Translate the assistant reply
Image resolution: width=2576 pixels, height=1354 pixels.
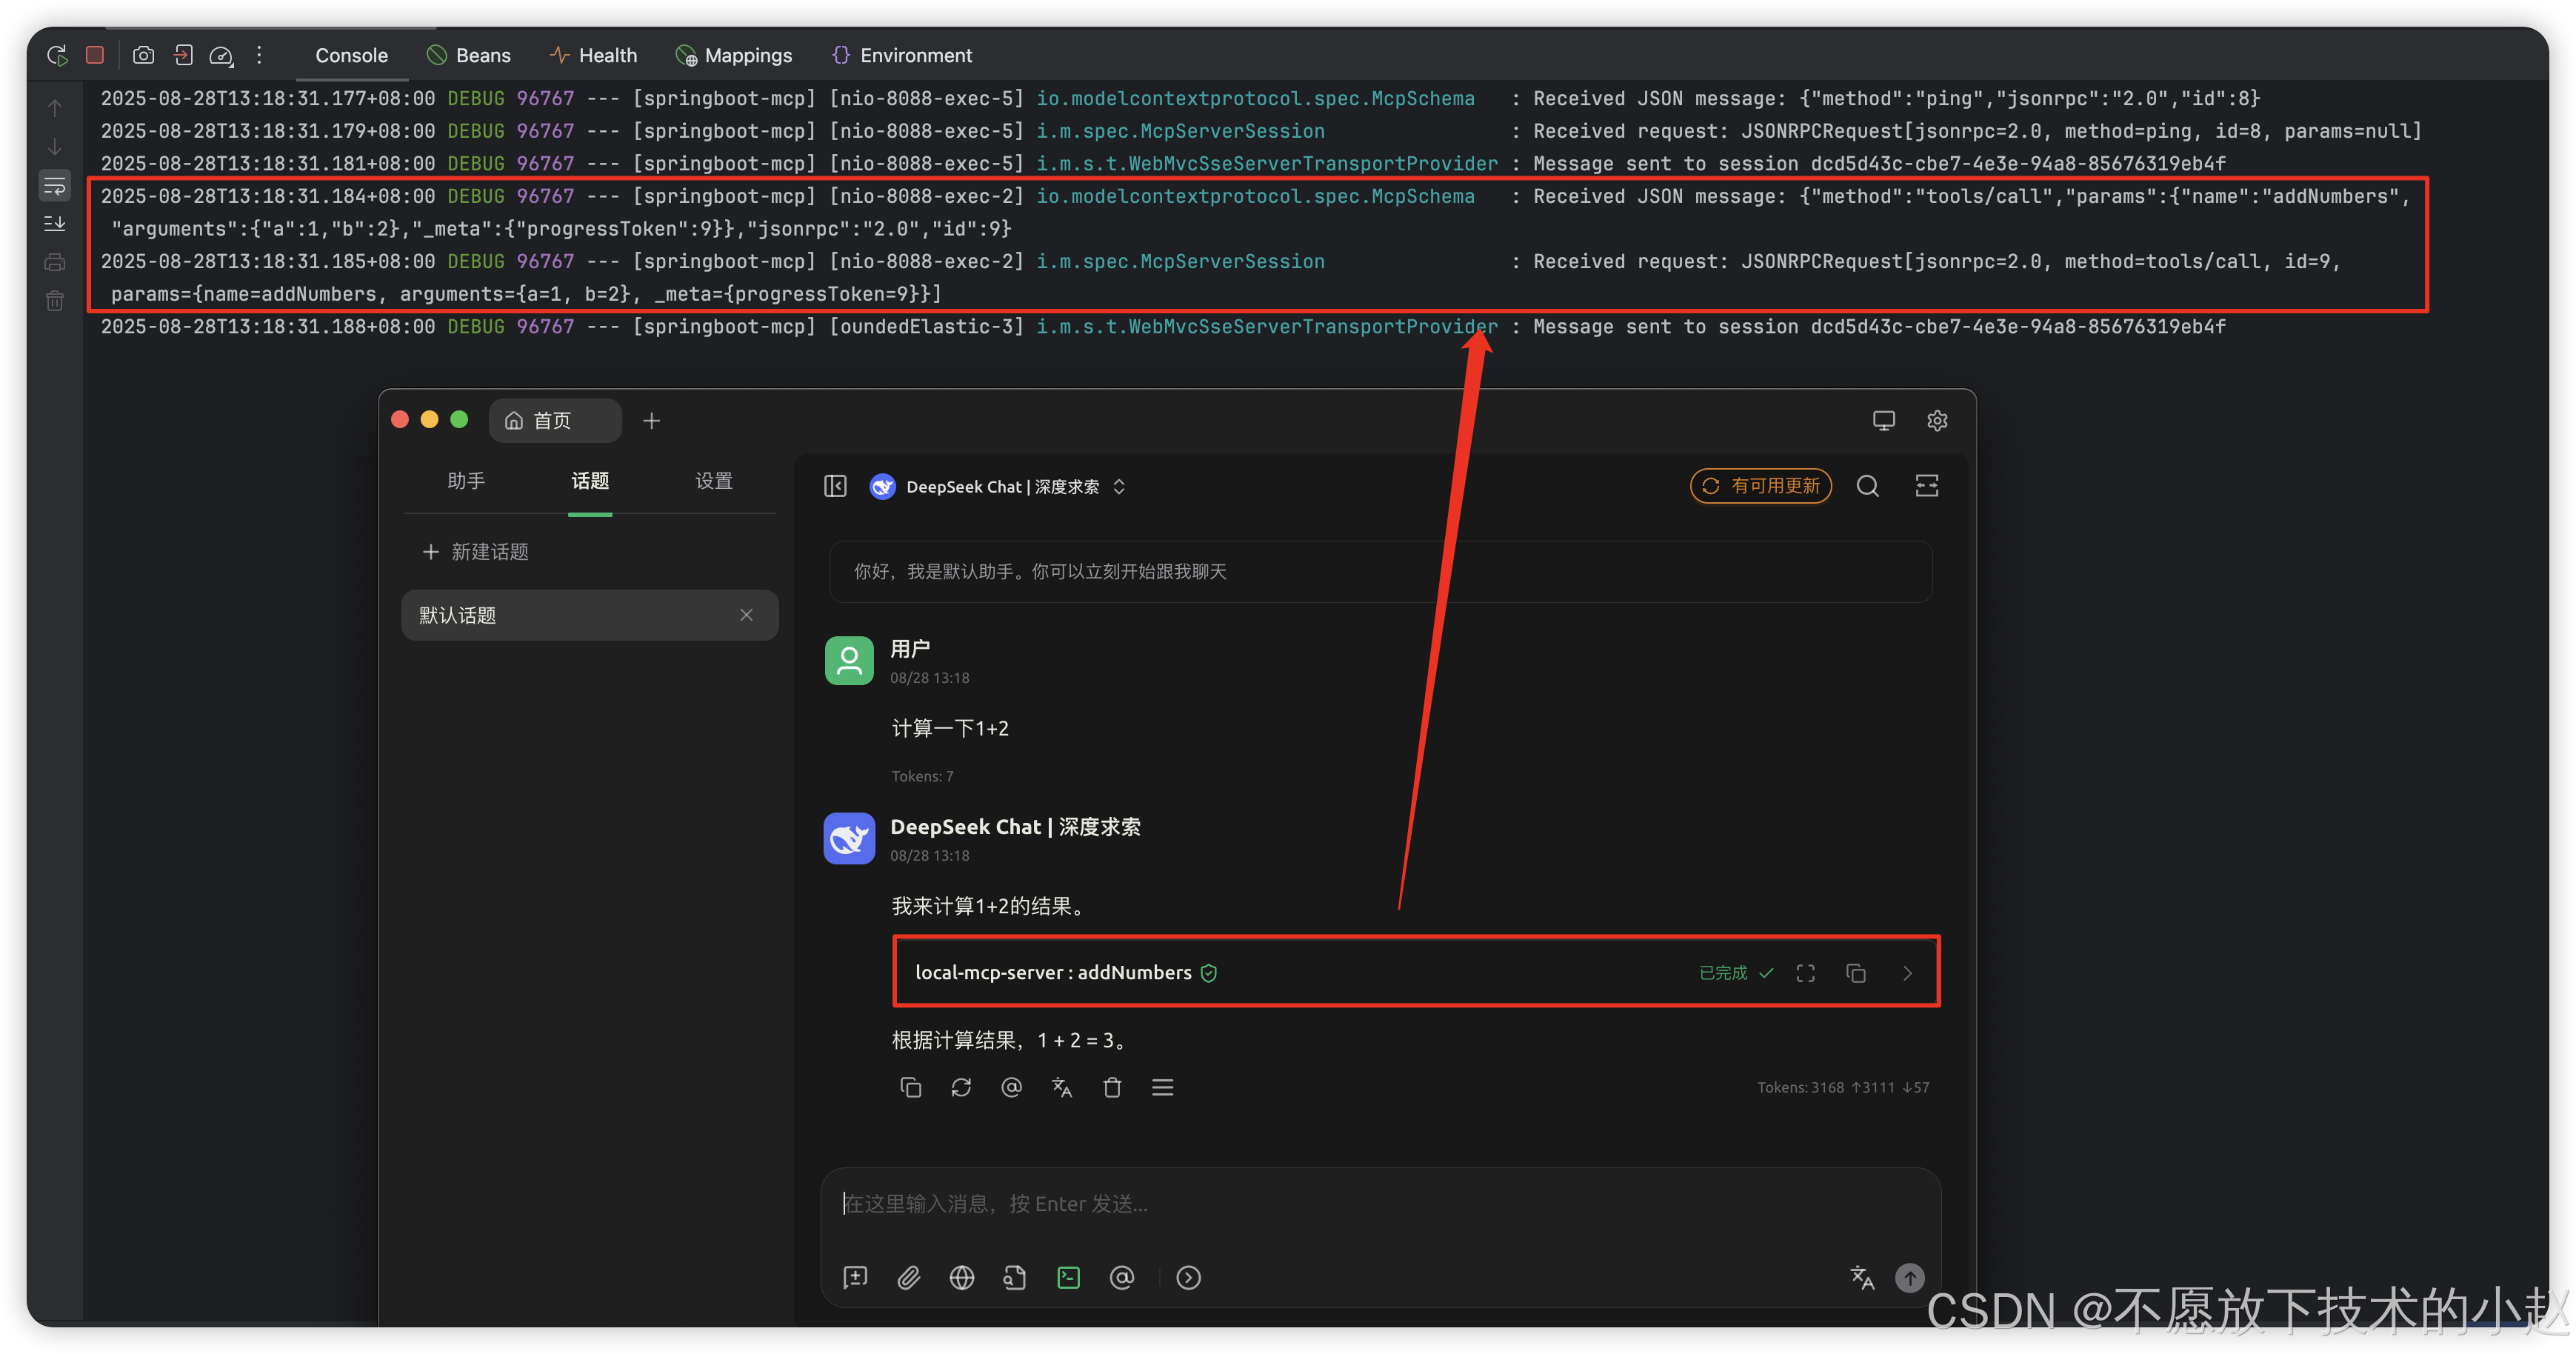tap(1062, 1087)
